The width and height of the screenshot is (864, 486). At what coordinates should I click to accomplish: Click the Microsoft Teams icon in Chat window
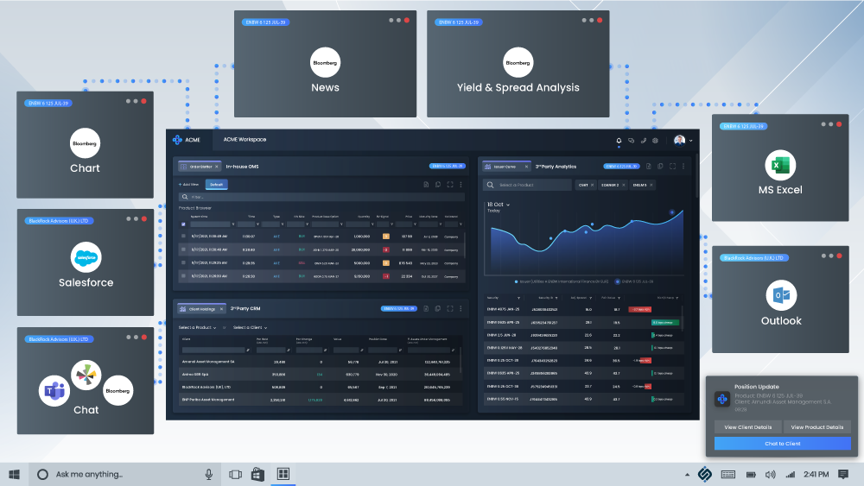(54, 391)
